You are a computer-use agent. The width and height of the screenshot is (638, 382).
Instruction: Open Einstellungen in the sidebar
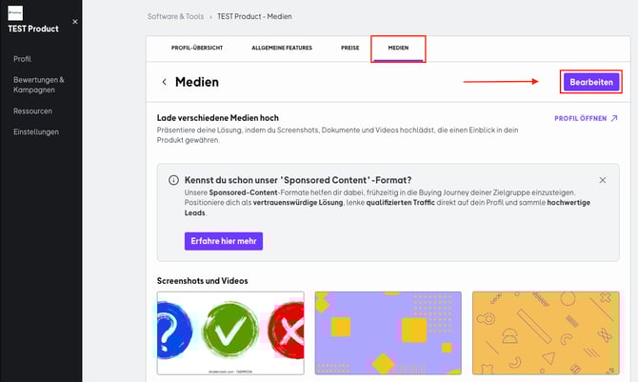click(x=36, y=132)
